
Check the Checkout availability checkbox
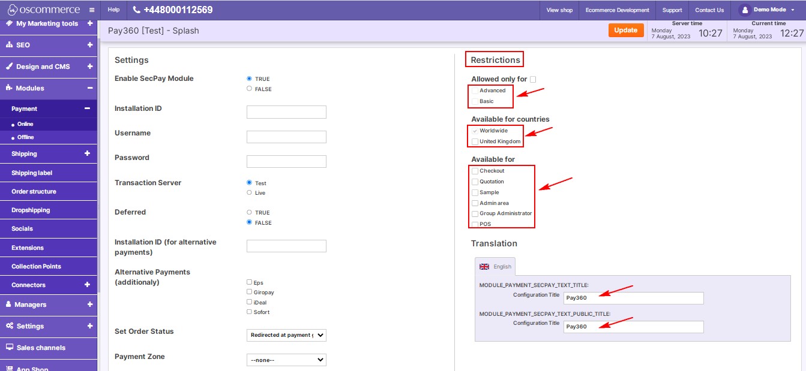(475, 171)
